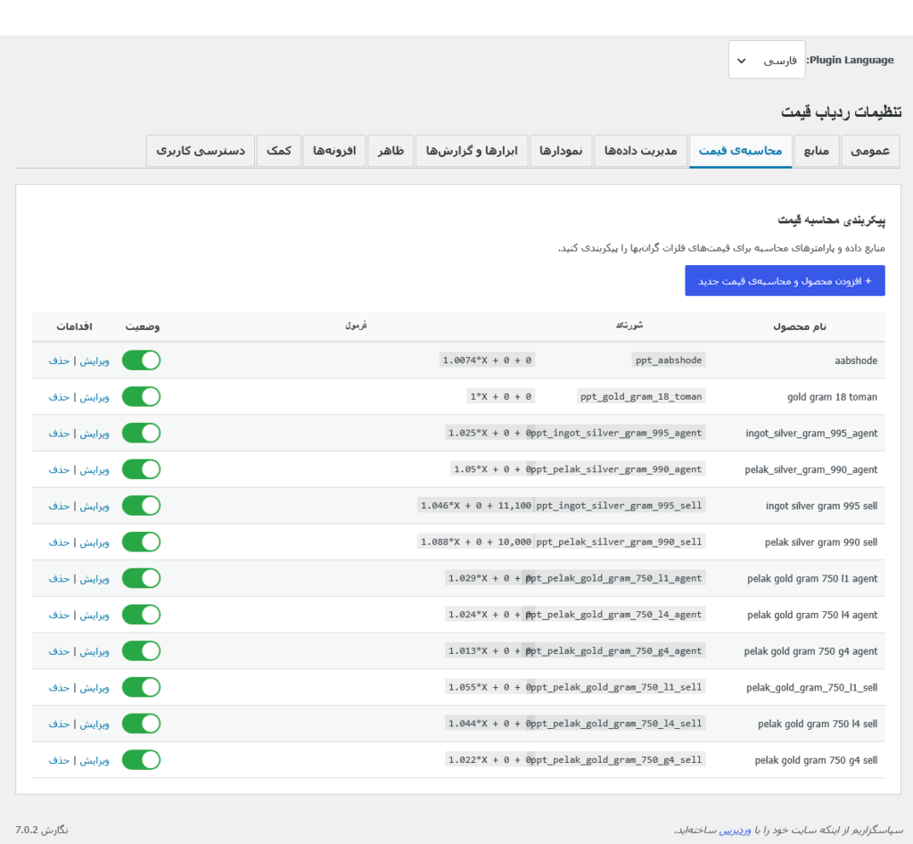Click the ppt_aabshode shortcode
The image size is (913, 844).
669,360
